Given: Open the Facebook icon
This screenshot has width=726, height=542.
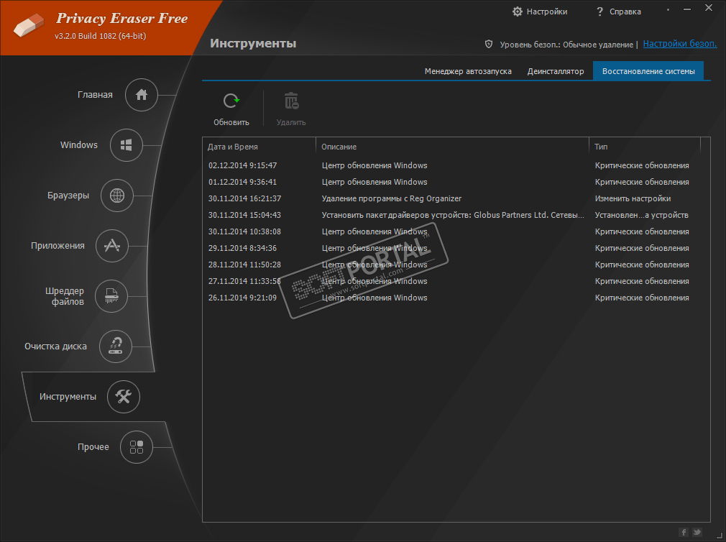Looking at the screenshot, I should [x=684, y=532].
